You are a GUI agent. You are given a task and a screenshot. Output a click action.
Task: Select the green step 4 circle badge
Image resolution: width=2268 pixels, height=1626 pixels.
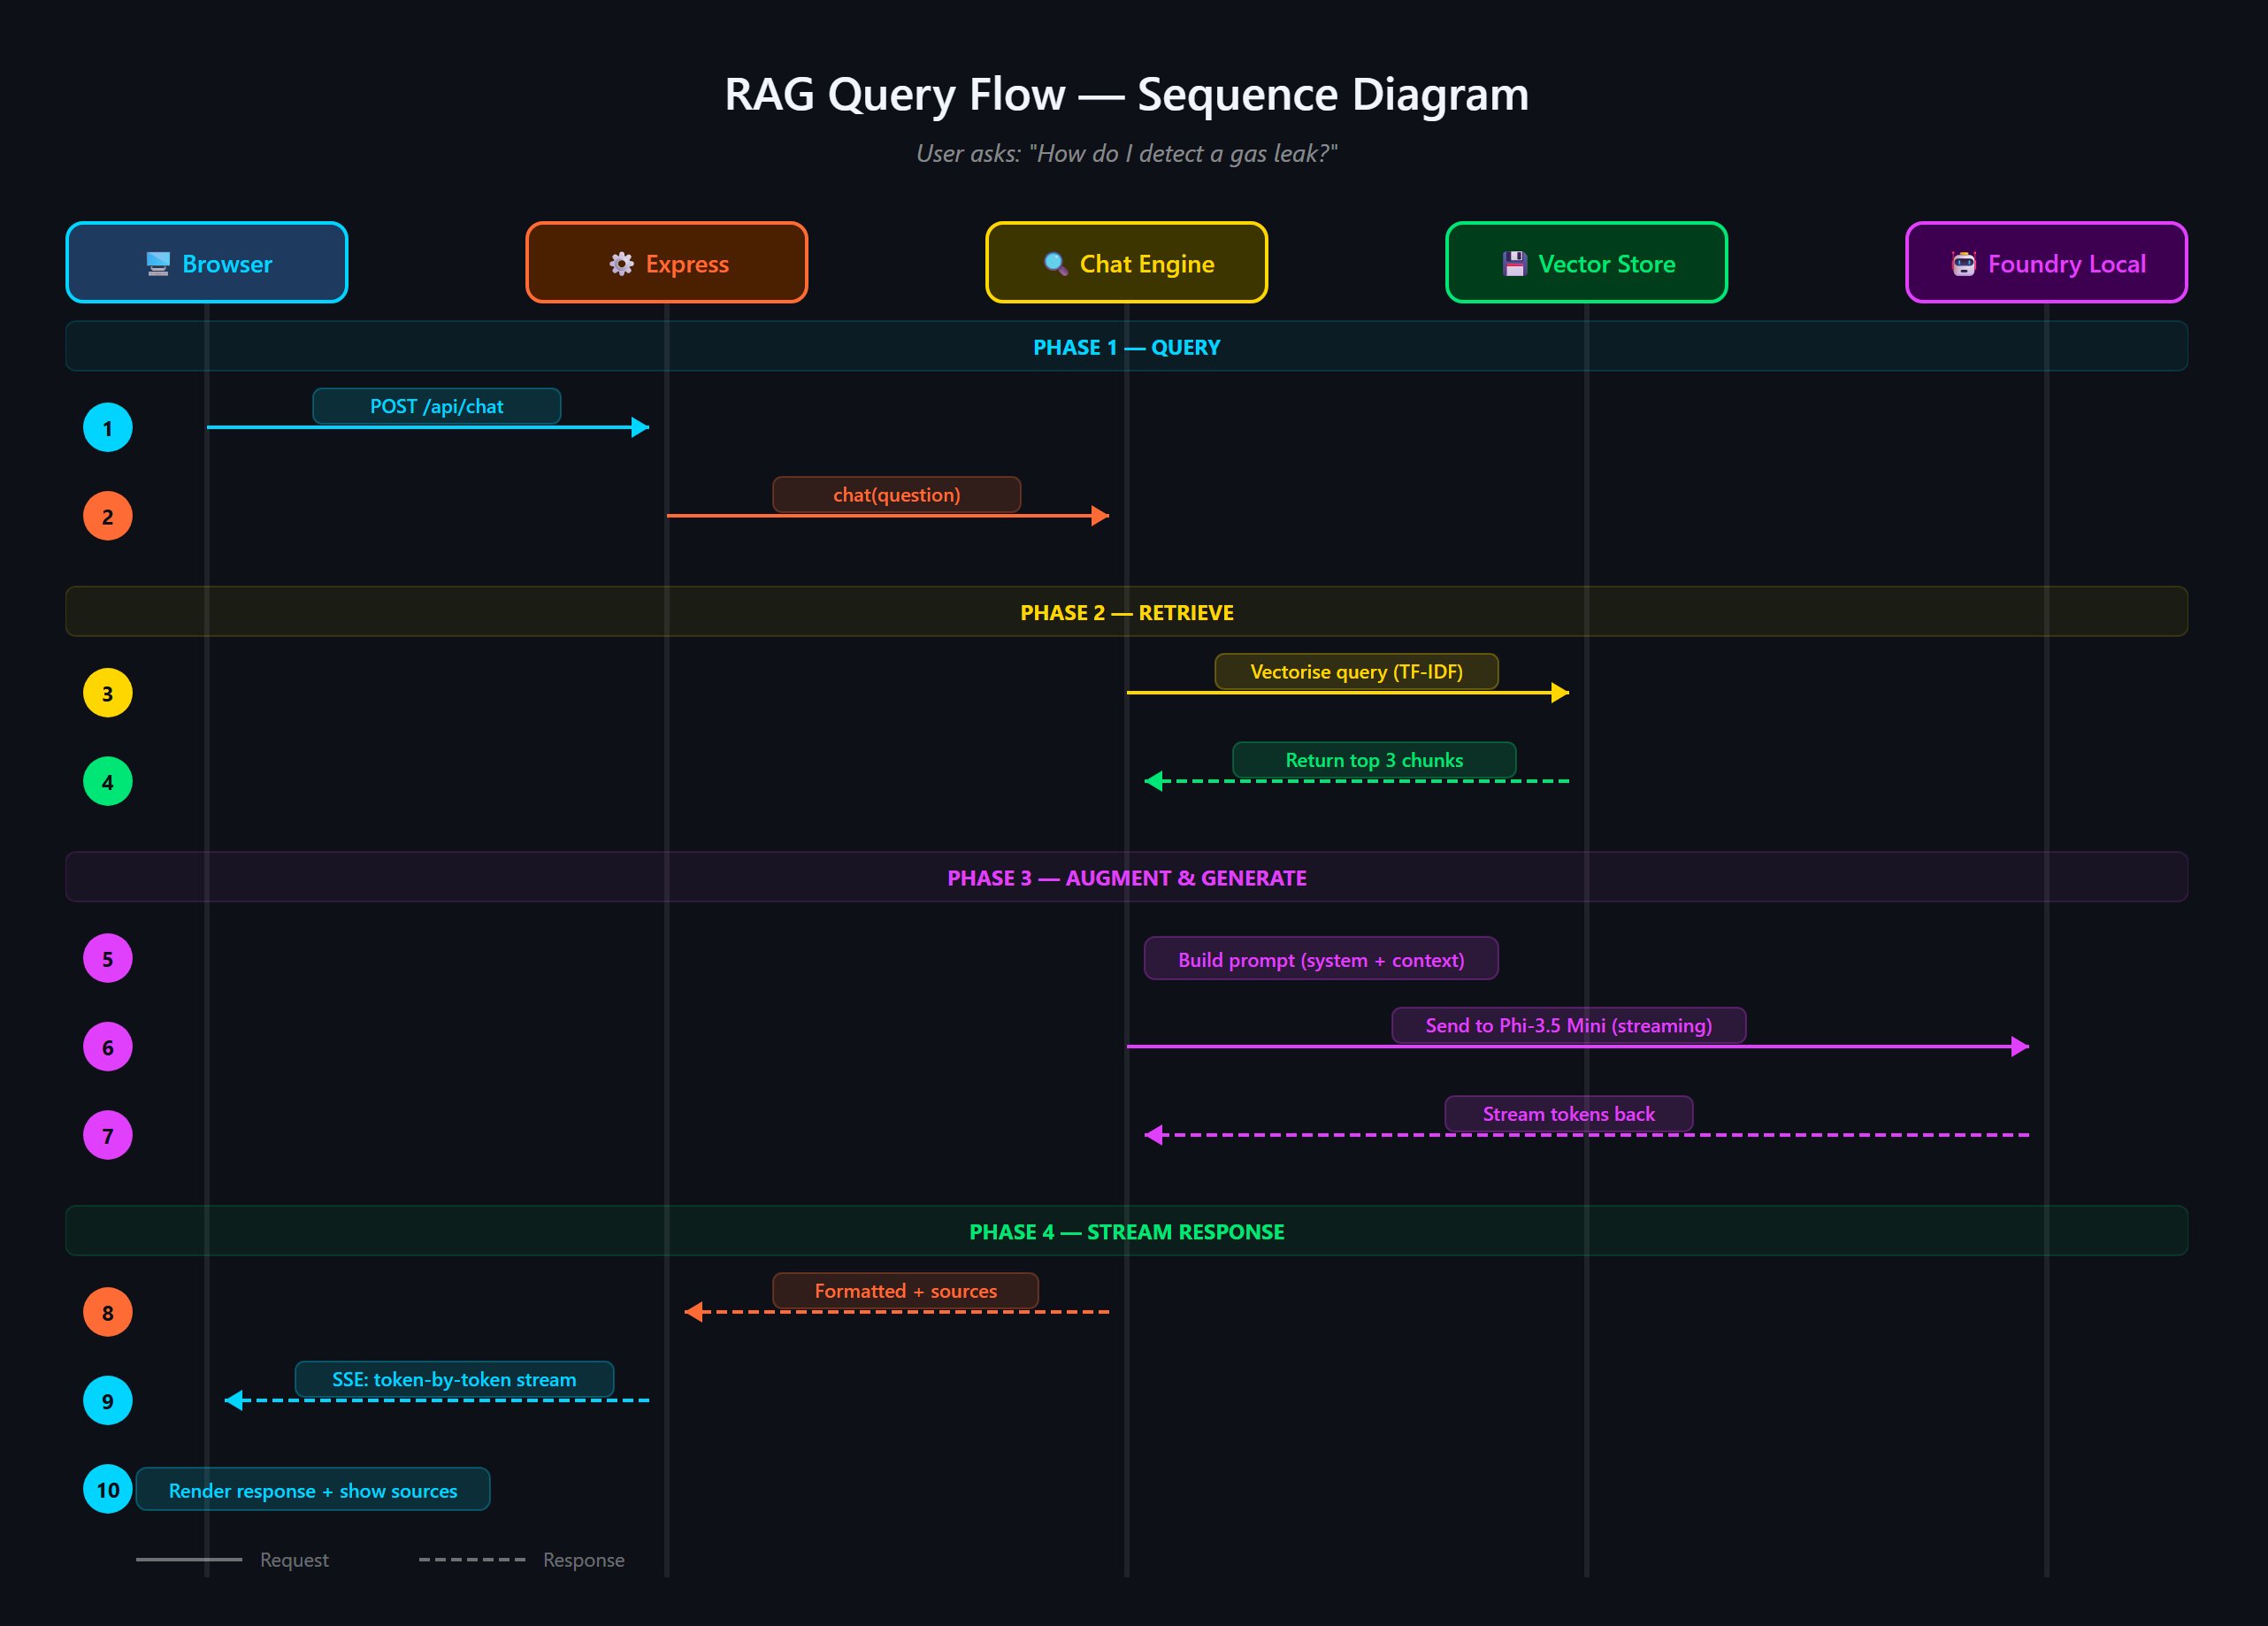[x=107, y=782]
